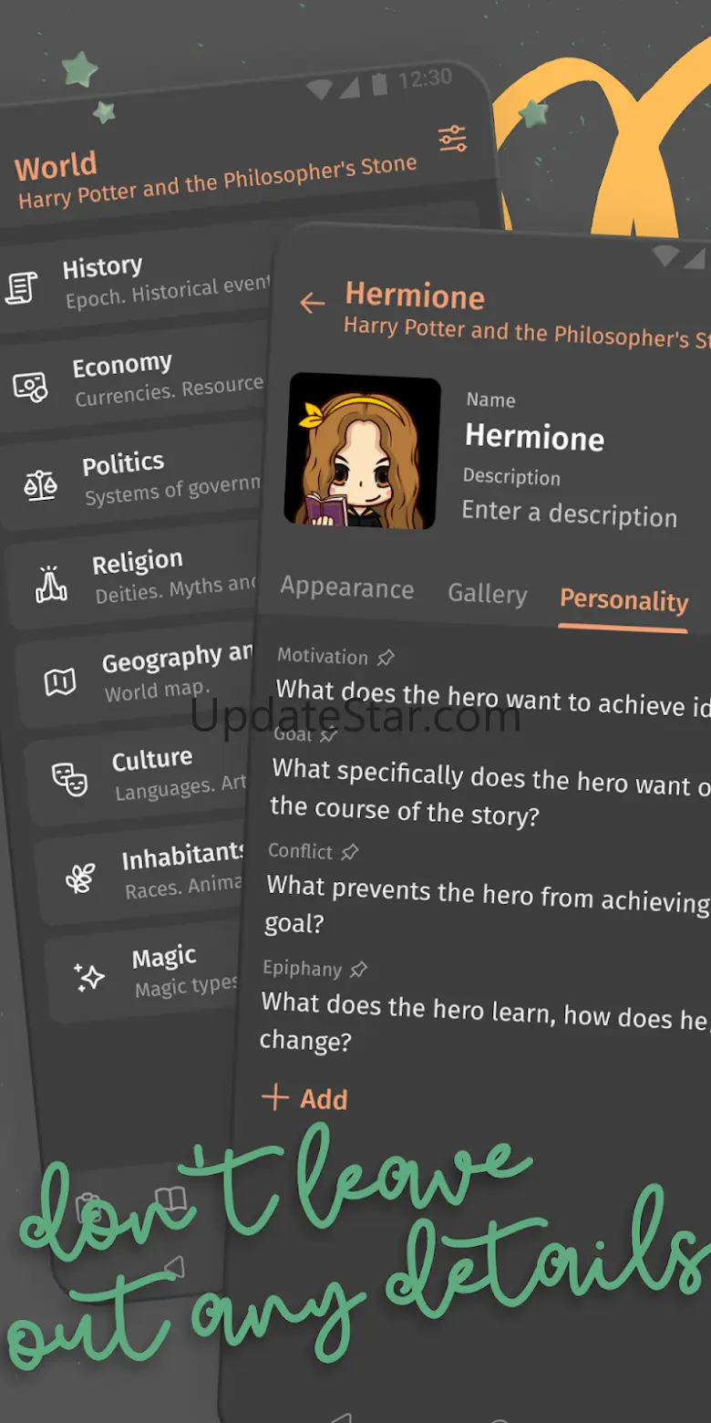This screenshot has width=711, height=1423.
Task: Open Politics balance scale icon
Action: [x=40, y=485]
